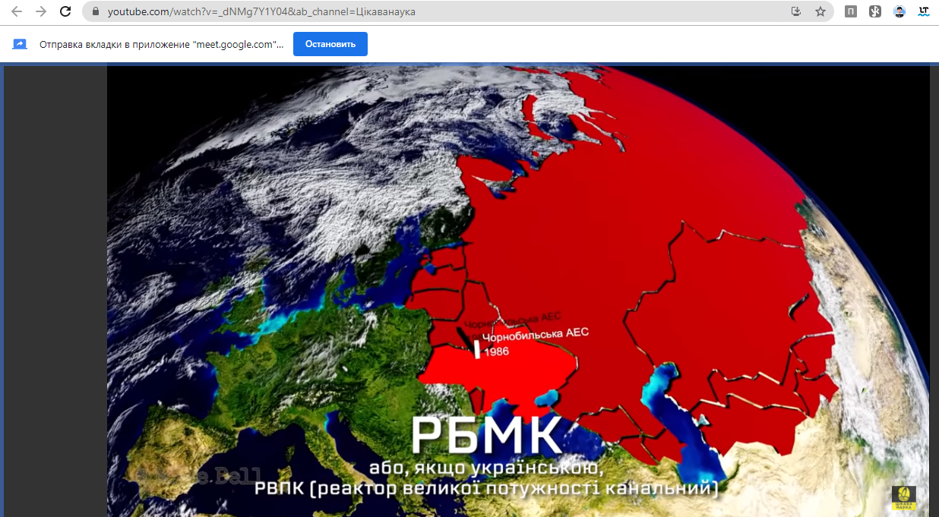Click the large РБМК title in video
939x517 pixels.
point(486,435)
